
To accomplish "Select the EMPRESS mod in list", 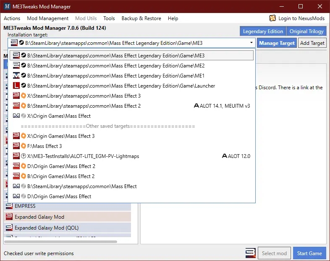I will 67,206.
